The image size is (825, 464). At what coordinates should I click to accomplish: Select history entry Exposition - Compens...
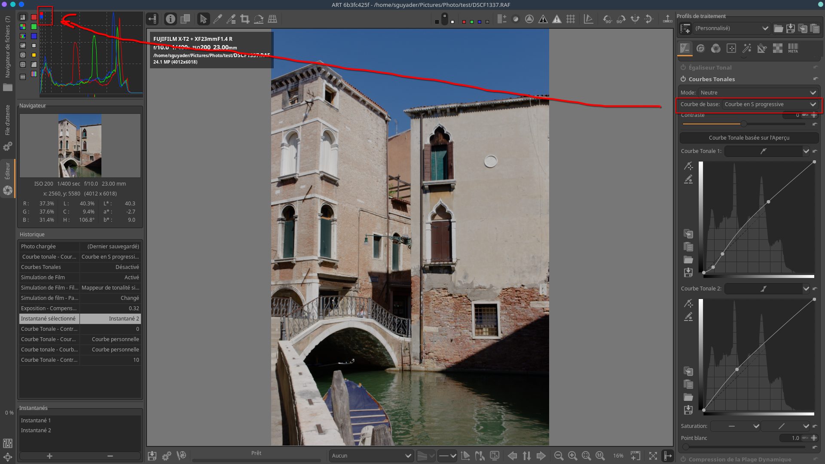[x=49, y=308]
